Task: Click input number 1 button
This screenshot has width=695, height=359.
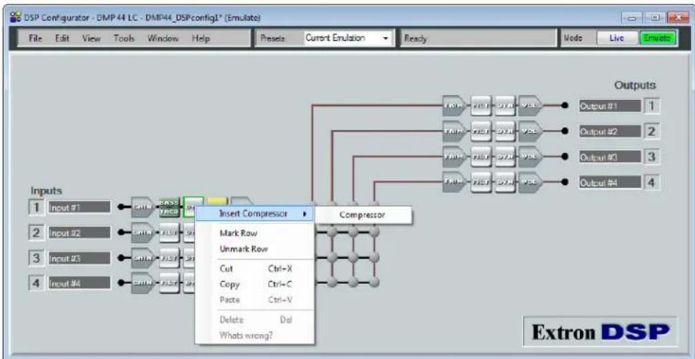Action: coord(37,207)
